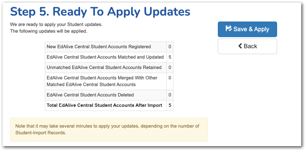Click the save icon on Save & Apply
The height and width of the screenshot is (151, 306).
[x=229, y=29]
